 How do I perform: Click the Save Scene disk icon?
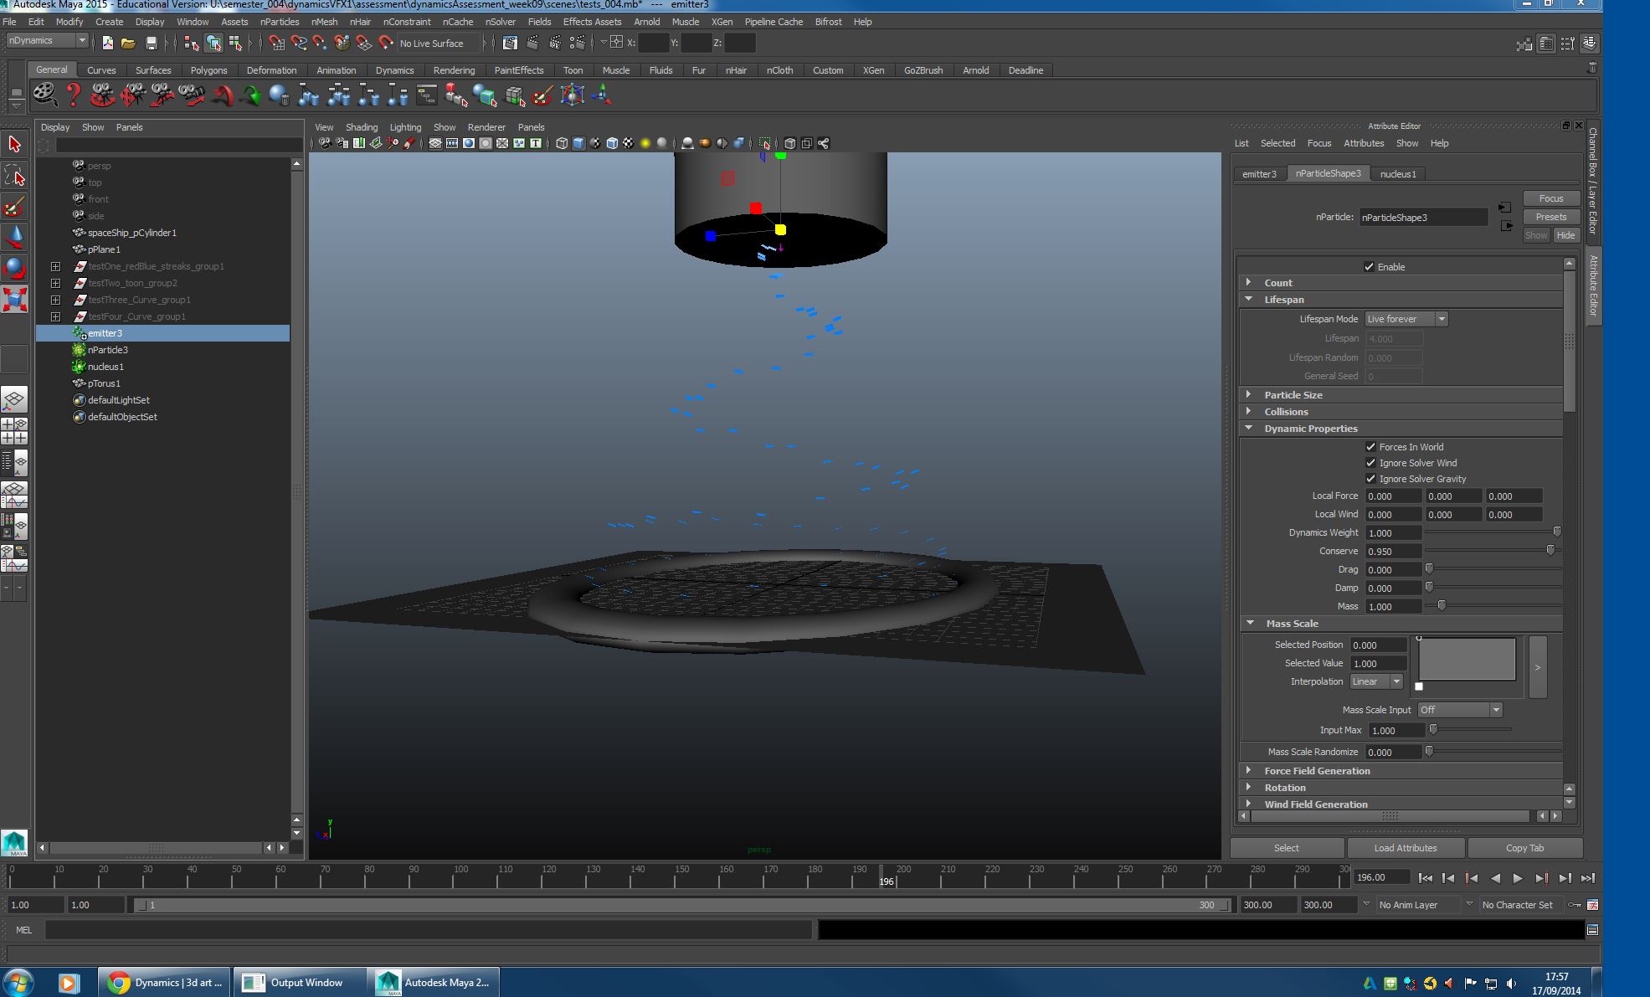pyautogui.click(x=151, y=43)
